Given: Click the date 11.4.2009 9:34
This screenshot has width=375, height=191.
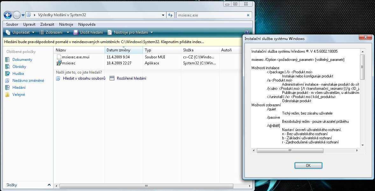Looking at the screenshot, I should (118, 57).
